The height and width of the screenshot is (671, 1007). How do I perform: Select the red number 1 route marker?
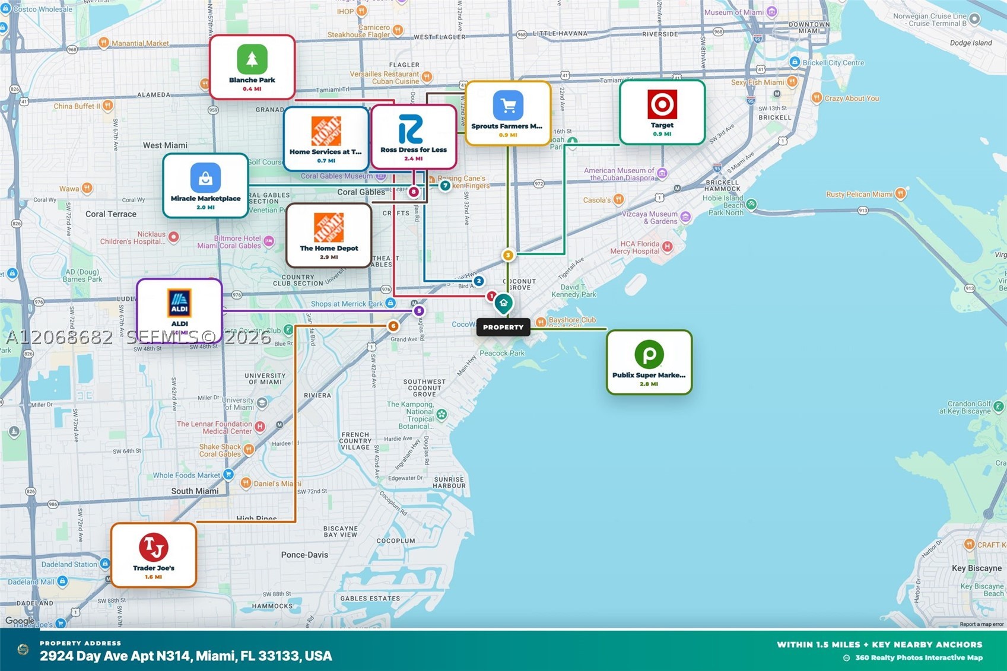click(491, 296)
